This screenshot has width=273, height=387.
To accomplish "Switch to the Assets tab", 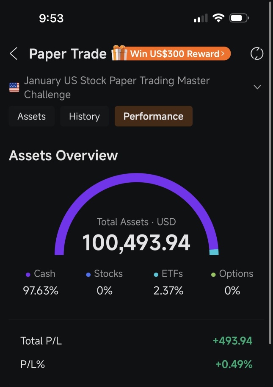I will pos(32,116).
